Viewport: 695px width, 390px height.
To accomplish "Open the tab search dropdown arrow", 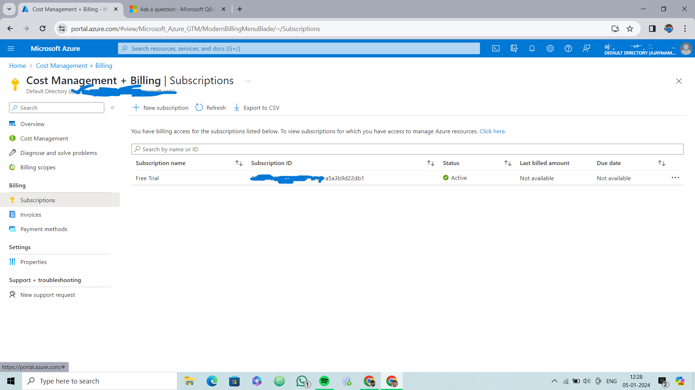I will (9, 9).
